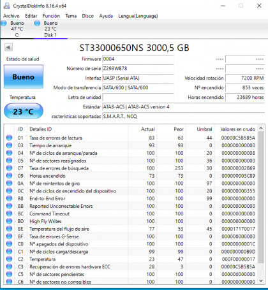This screenshot has width=268, height=290.
Task: Click the status dot for attribute 05
Action: 9,161
